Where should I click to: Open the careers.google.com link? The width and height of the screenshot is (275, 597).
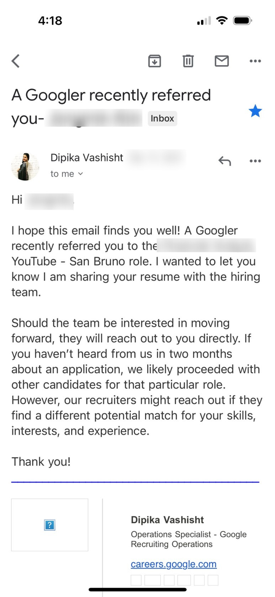[174, 564]
